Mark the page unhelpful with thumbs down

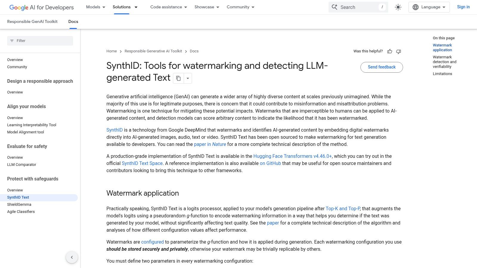(398, 52)
